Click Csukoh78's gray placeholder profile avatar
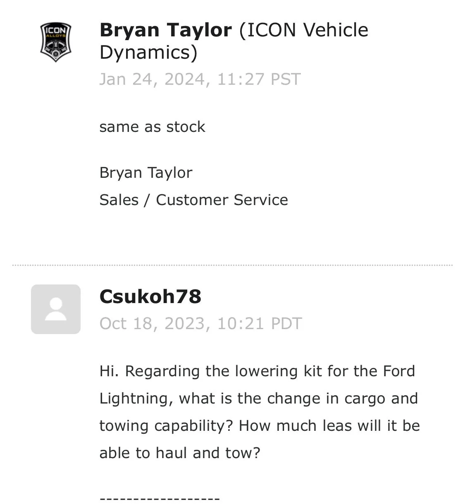The image size is (465, 504). (56, 309)
